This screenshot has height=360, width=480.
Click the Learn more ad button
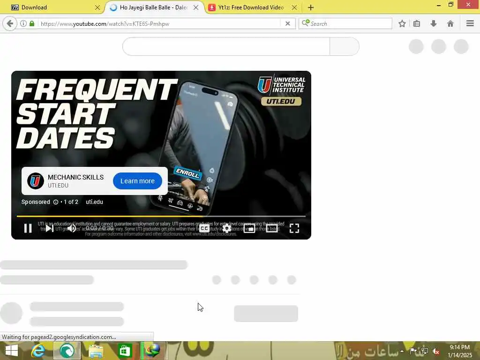tap(137, 181)
